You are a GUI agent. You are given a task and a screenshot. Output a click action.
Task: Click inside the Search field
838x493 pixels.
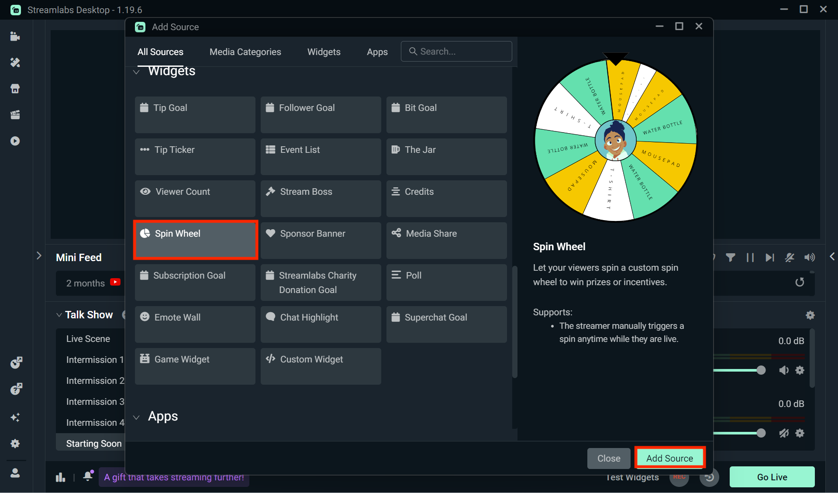pyautogui.click(x=456, y=51)
